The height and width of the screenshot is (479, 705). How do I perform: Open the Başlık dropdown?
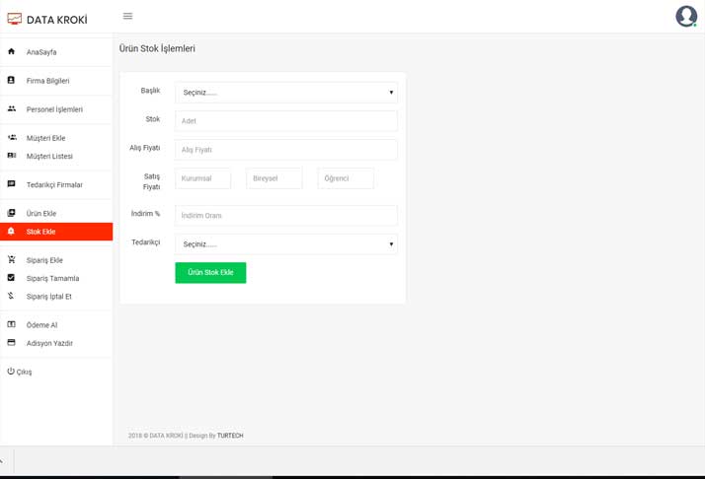pyautogui.click(x=285, y=93)
